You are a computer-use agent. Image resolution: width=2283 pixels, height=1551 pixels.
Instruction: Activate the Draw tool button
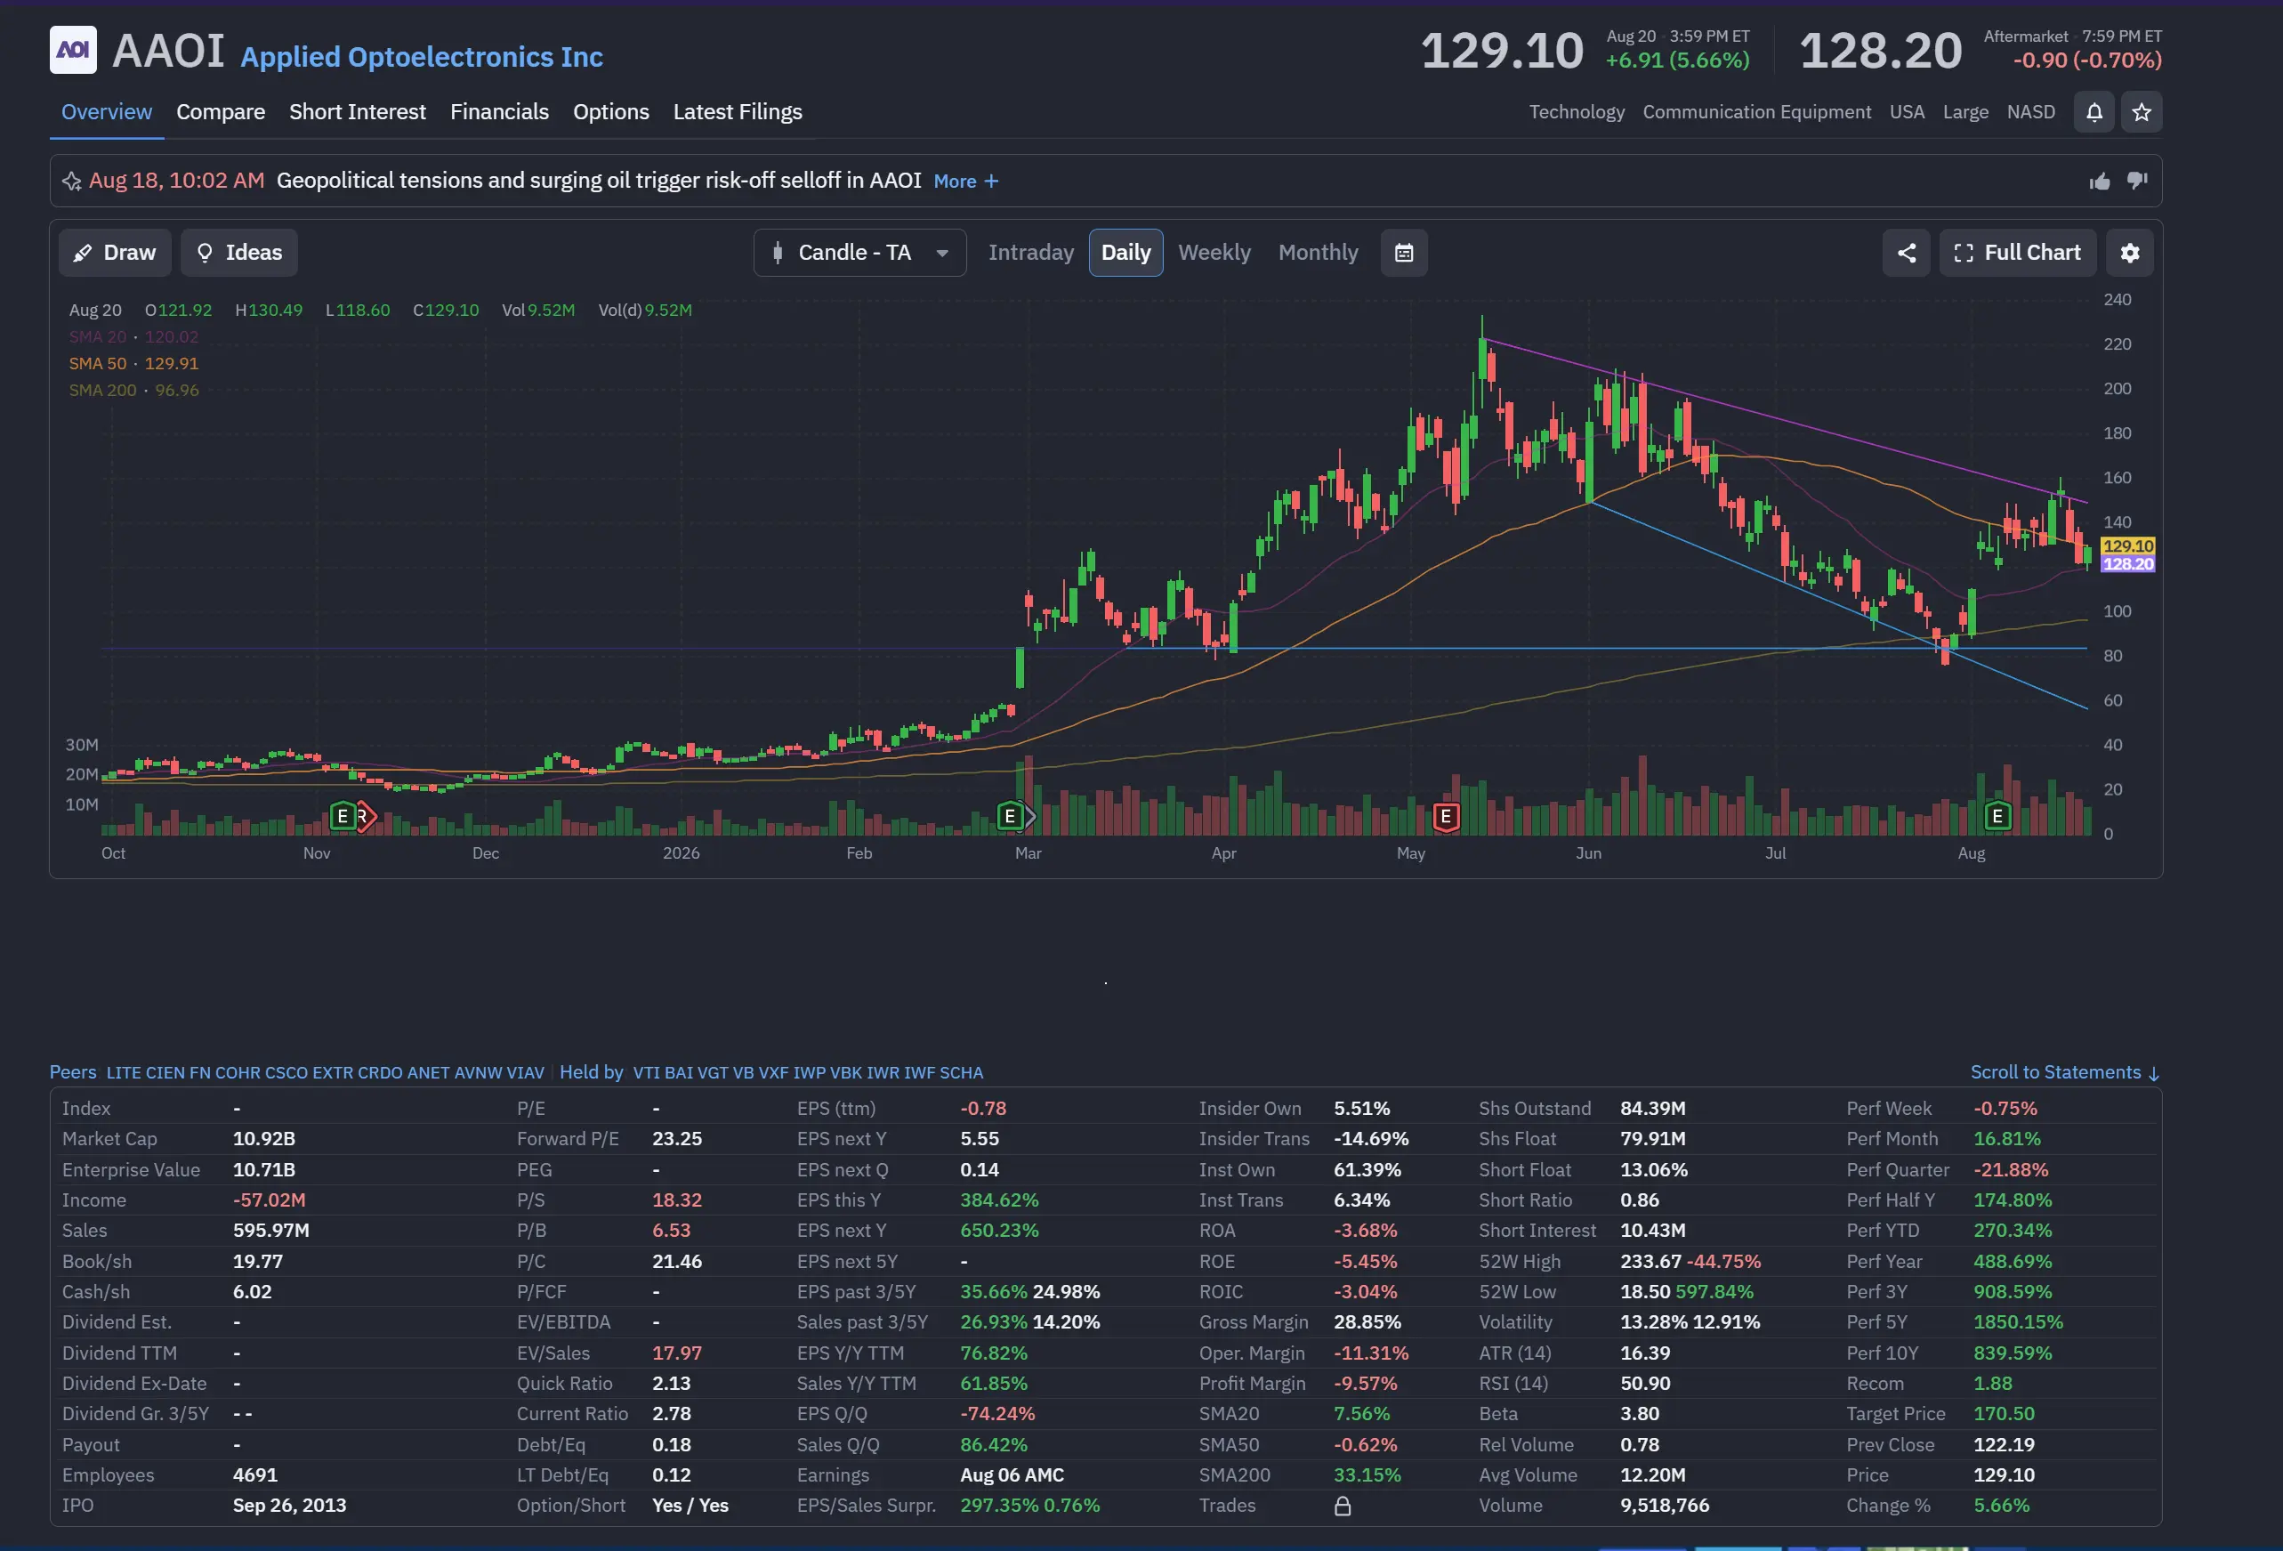pos(115,253)
